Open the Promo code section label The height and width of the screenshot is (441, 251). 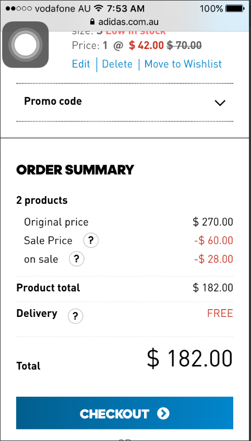(x=53, y=101)
